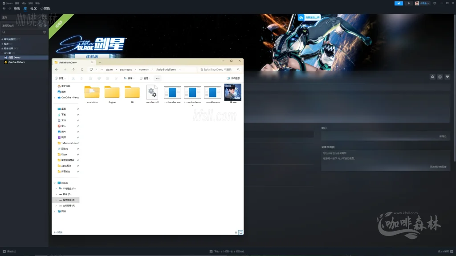Toggle the details pane in Explorer
The width and height of the screenshot is (456, 256).
coord(233,78)
